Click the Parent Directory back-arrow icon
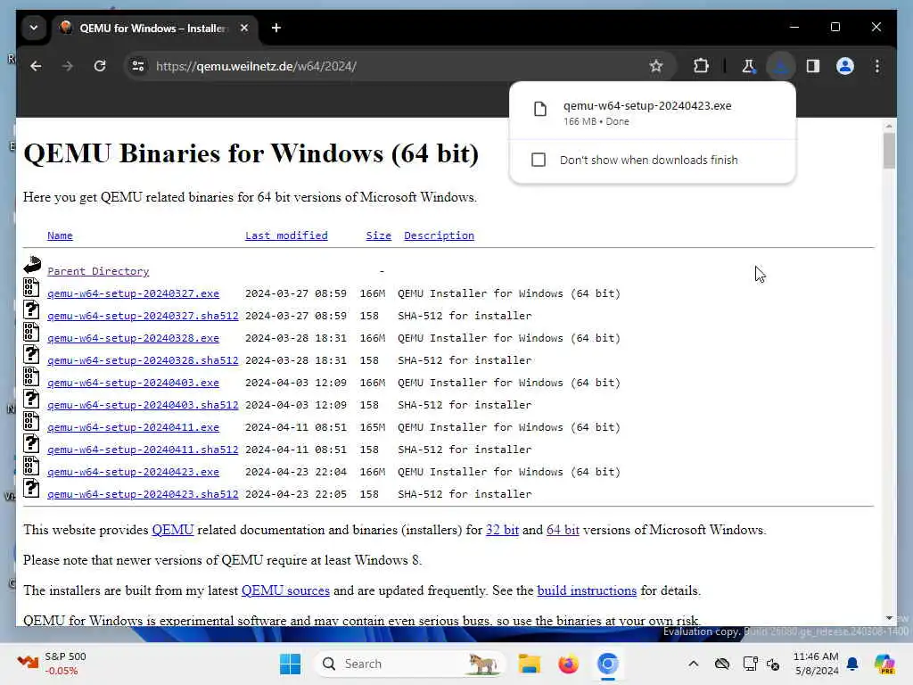913x685 pixels. click(32, 265)
